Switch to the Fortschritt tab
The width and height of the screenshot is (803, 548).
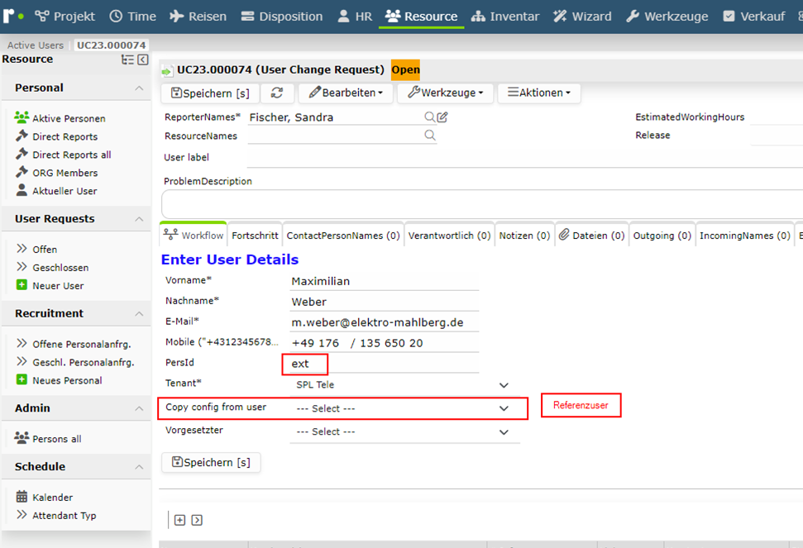point(255,236)
